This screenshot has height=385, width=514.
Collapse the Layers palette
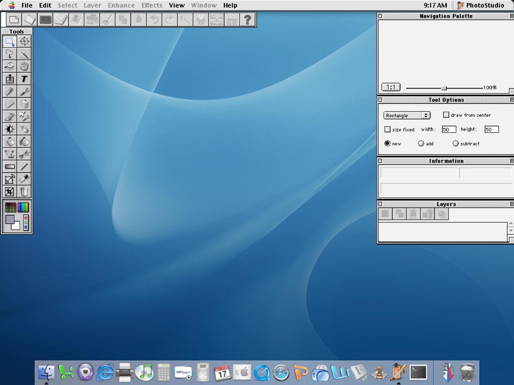512,204
